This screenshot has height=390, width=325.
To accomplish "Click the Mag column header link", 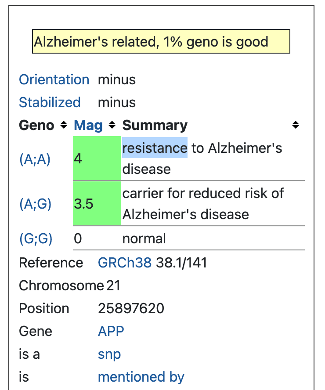I will point(88,125).
